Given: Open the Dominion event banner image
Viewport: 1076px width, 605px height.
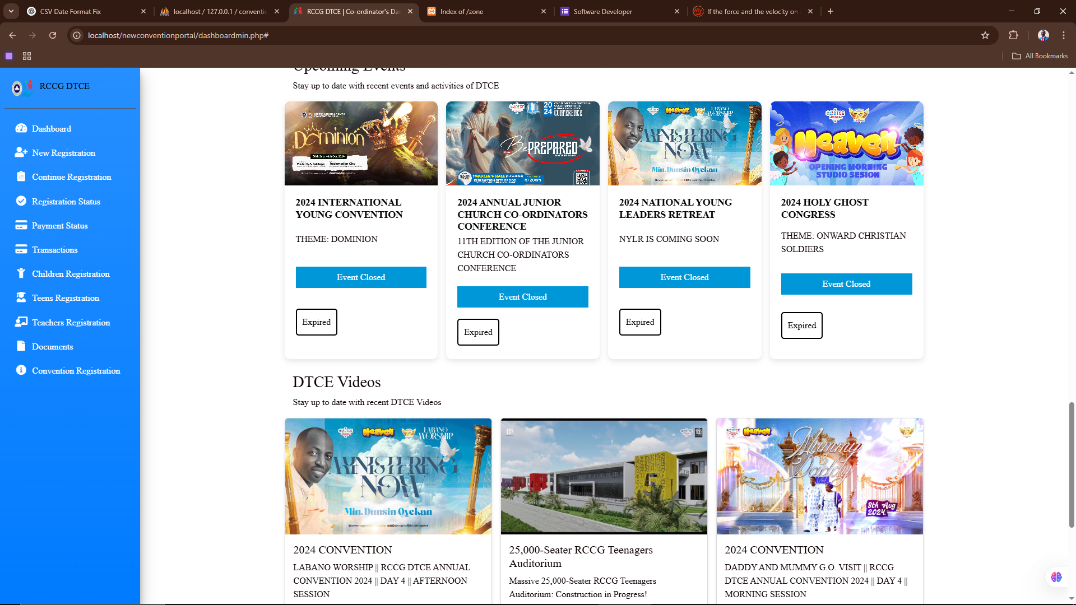Looking at the screenshot, I should click(x=361, y=143).
